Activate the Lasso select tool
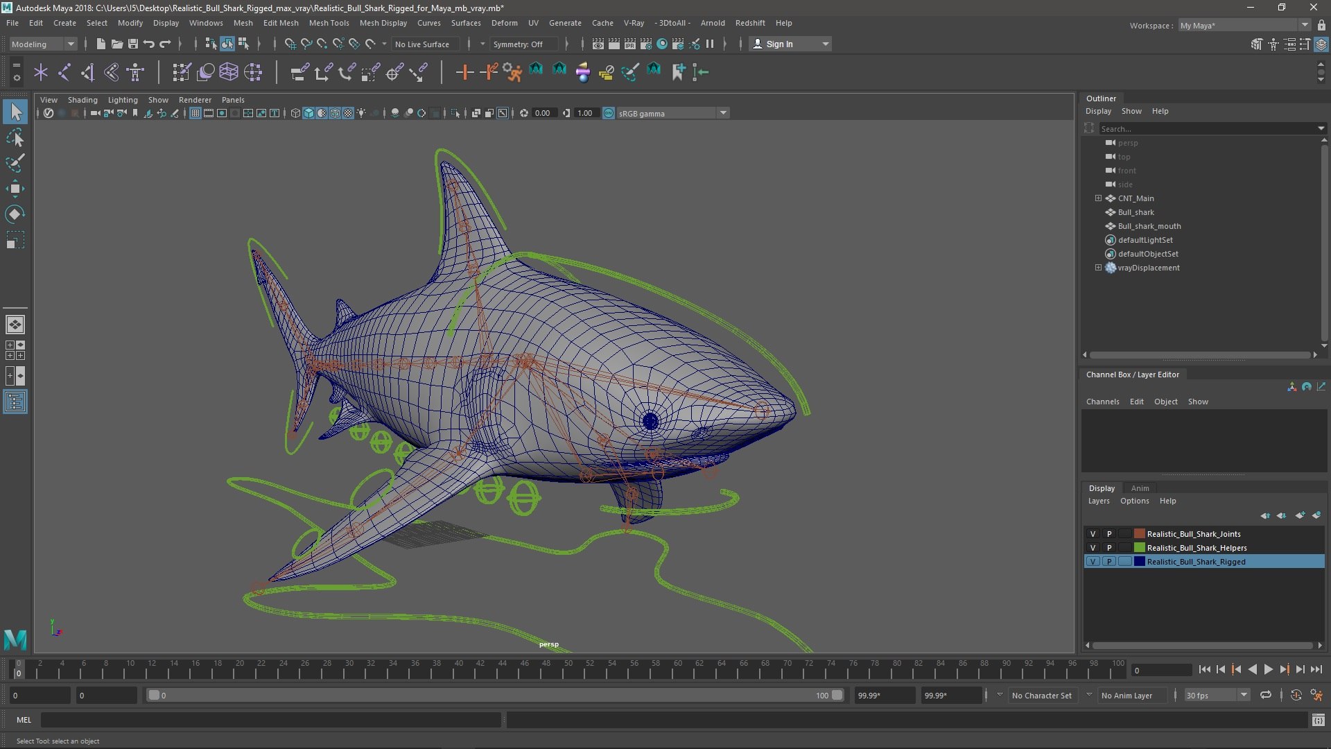The image size is (1331, 749). coord(15,138)
